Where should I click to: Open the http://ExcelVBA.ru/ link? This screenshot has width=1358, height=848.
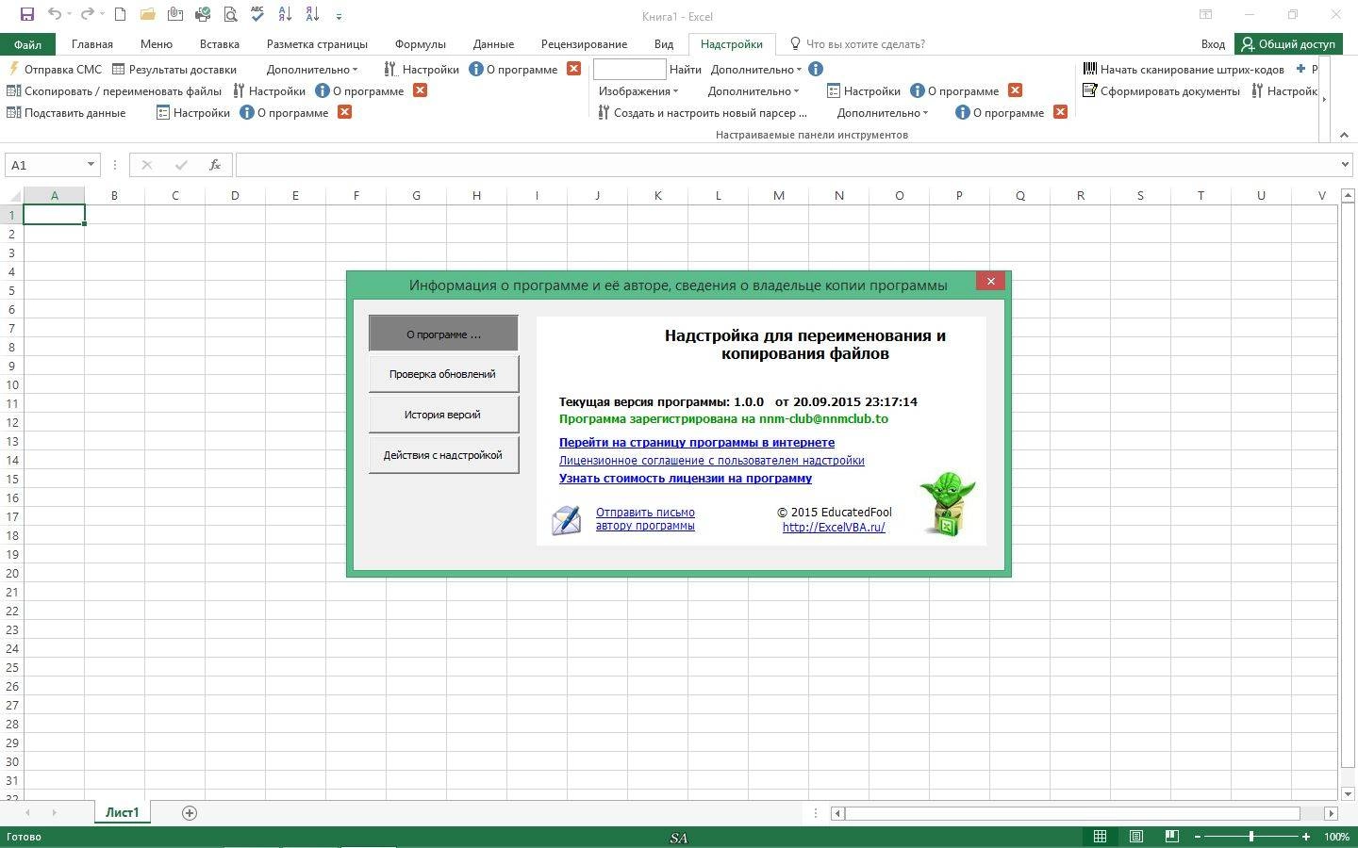pyautogui.click(x=834, y=528)
